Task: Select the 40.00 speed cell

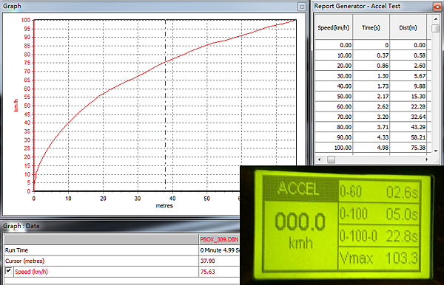Action: [x=334, y=86]
